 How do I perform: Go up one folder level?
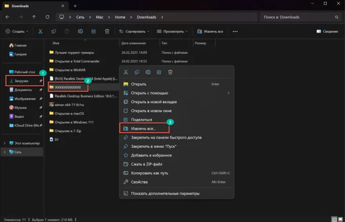point(34,17)
